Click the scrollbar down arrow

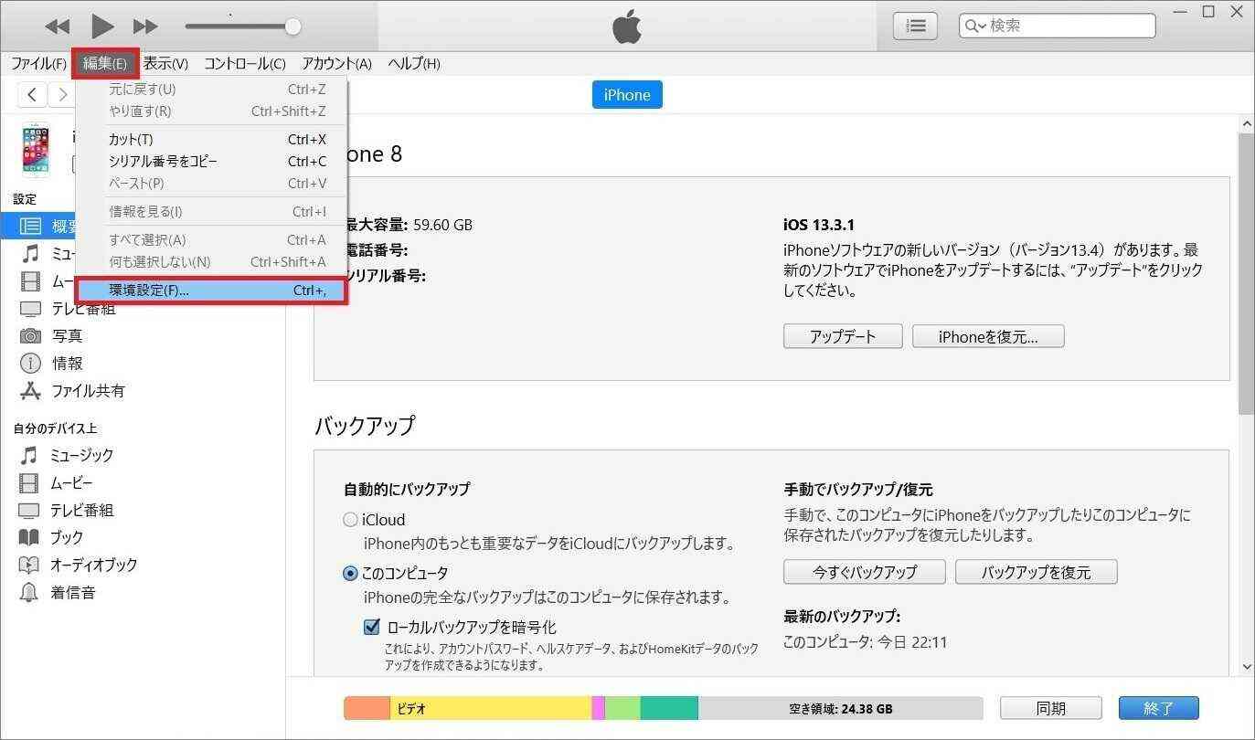coord(1246,667)
